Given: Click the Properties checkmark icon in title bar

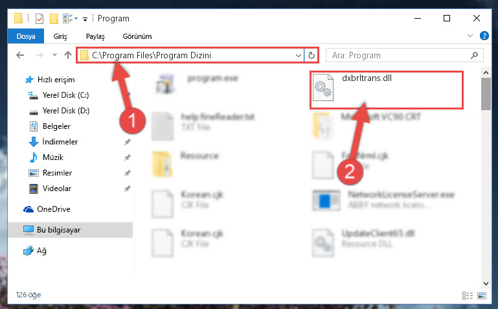Looking at the screenshot, I should (x=40, y=19).
